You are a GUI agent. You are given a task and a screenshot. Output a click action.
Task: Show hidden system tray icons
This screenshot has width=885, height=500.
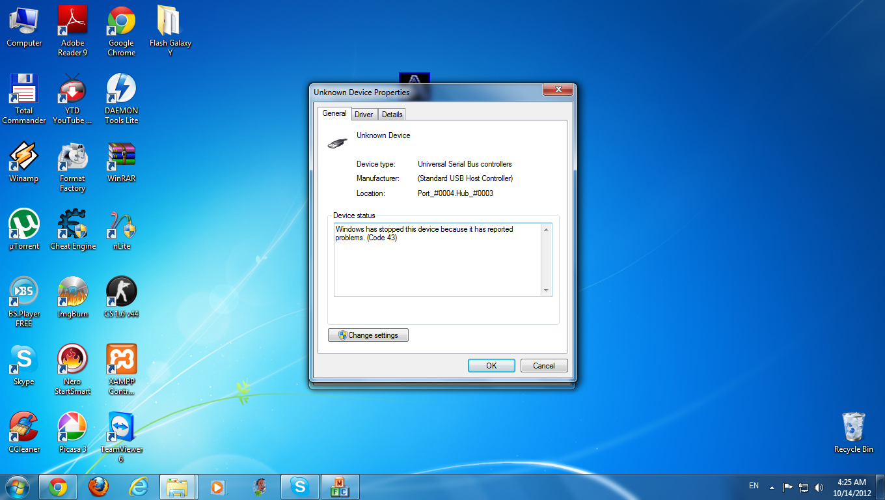pyautogui.click(x=772, y=487)
